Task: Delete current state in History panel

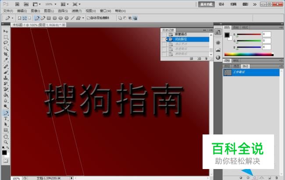Action: coord(206,59)
